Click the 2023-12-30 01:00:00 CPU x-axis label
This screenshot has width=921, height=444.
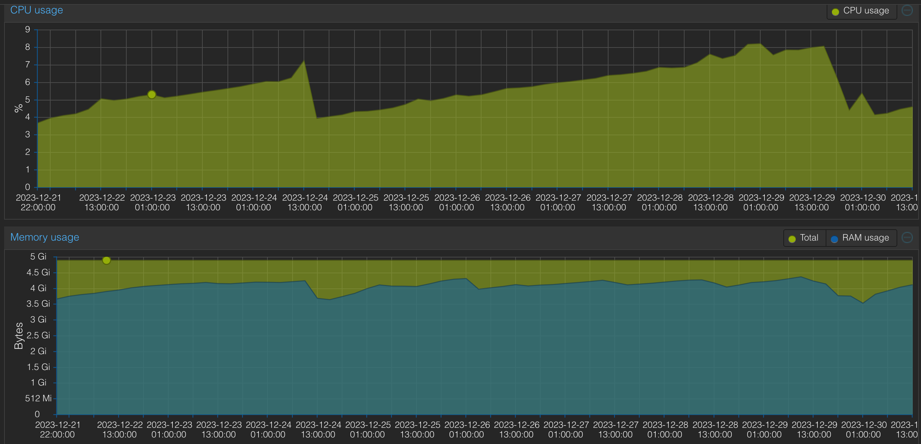862,202
